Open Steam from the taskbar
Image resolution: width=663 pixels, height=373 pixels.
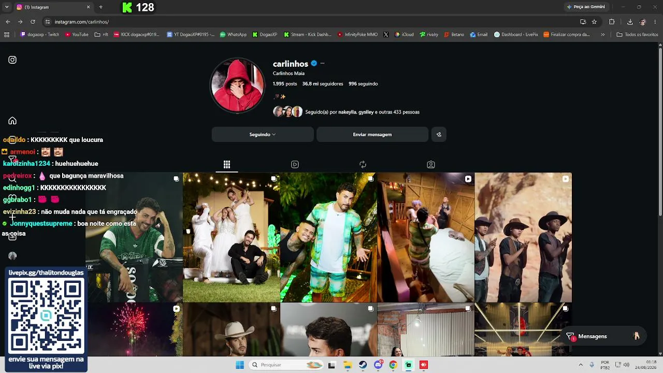[x=363, y=365]
